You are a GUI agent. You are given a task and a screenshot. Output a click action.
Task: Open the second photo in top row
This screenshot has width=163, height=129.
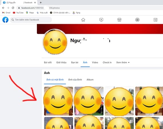click(89, 101)
